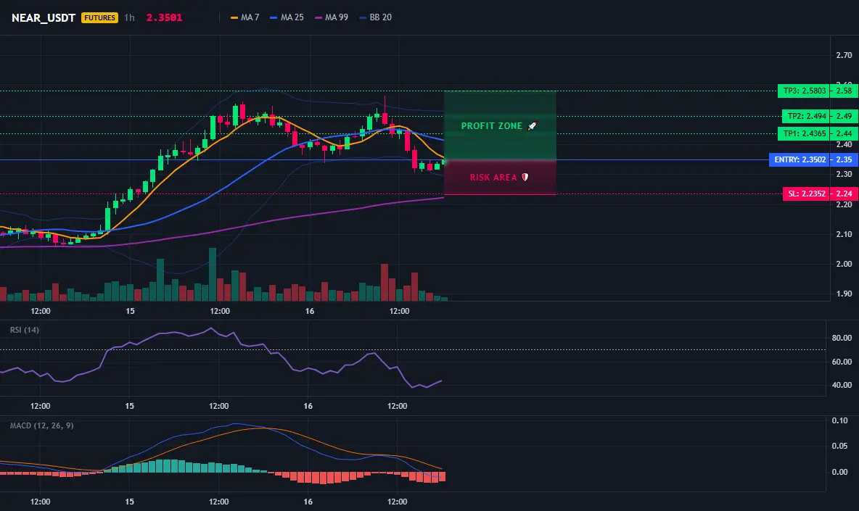Click the 80.00 RSI axis value
The width and height of the screenshot is (859, 511).
click(842, 338)
